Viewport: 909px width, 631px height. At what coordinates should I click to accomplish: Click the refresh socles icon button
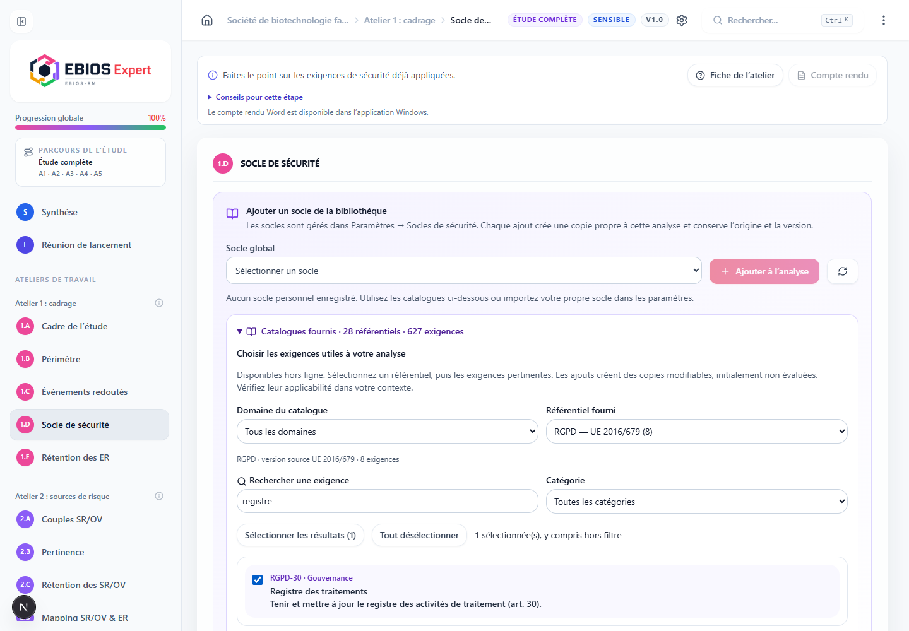(843, 271)
